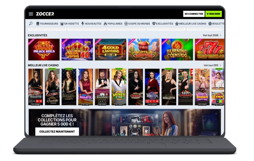254x161 pixels.
Task: Open the Blackjack live table
Action: coord(102,87)
